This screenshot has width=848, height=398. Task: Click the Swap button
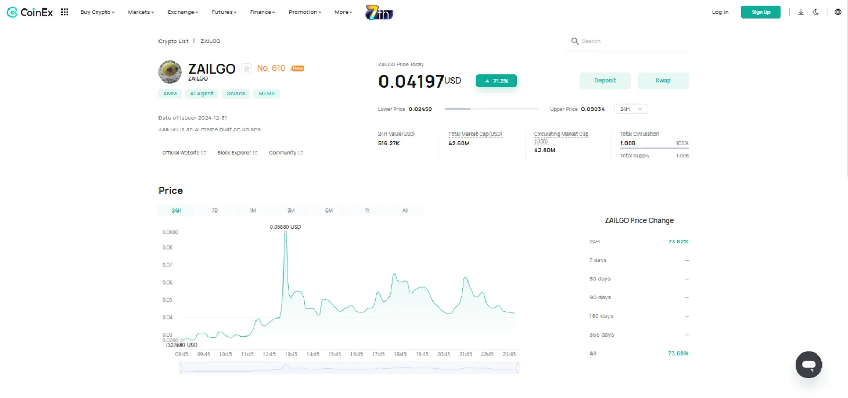click(663, 81)
